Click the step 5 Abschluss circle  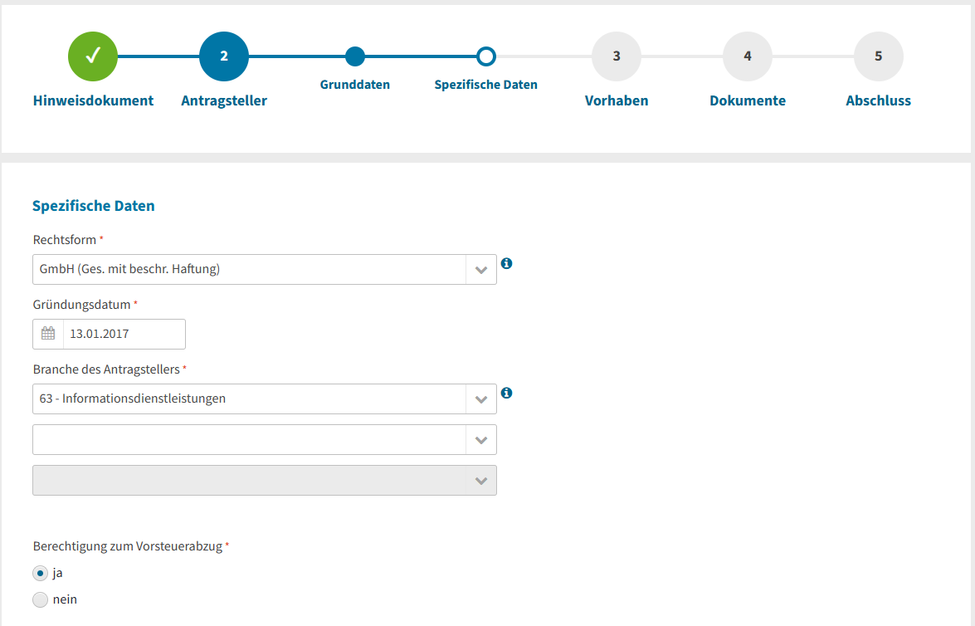pyautogui.click(x=879, y=56)
